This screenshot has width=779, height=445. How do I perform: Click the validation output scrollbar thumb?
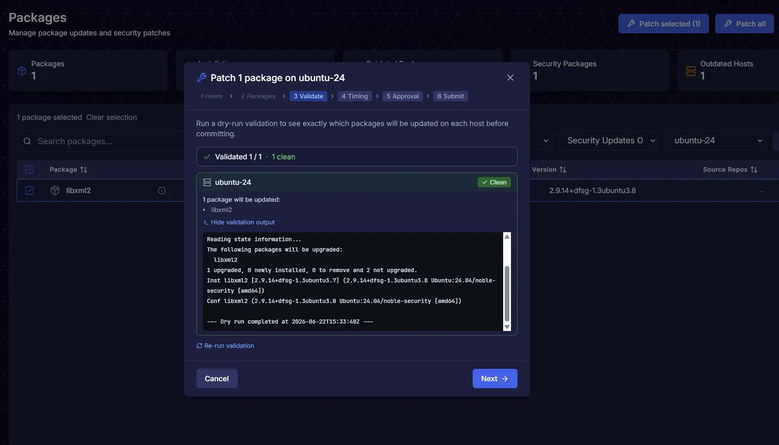(x=507, y=294)
